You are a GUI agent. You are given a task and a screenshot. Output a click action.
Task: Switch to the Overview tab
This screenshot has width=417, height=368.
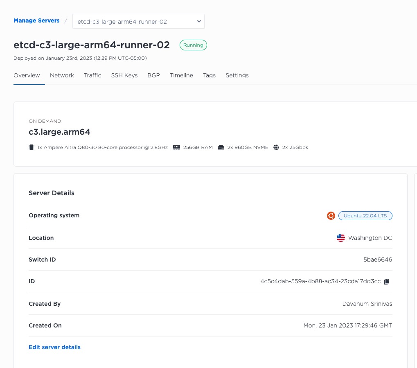point(27,75)
